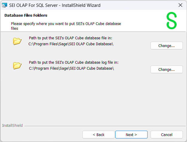Click the green Sage S logo
This screenshot has height=142, width=187.
click(x=171, y=21)
